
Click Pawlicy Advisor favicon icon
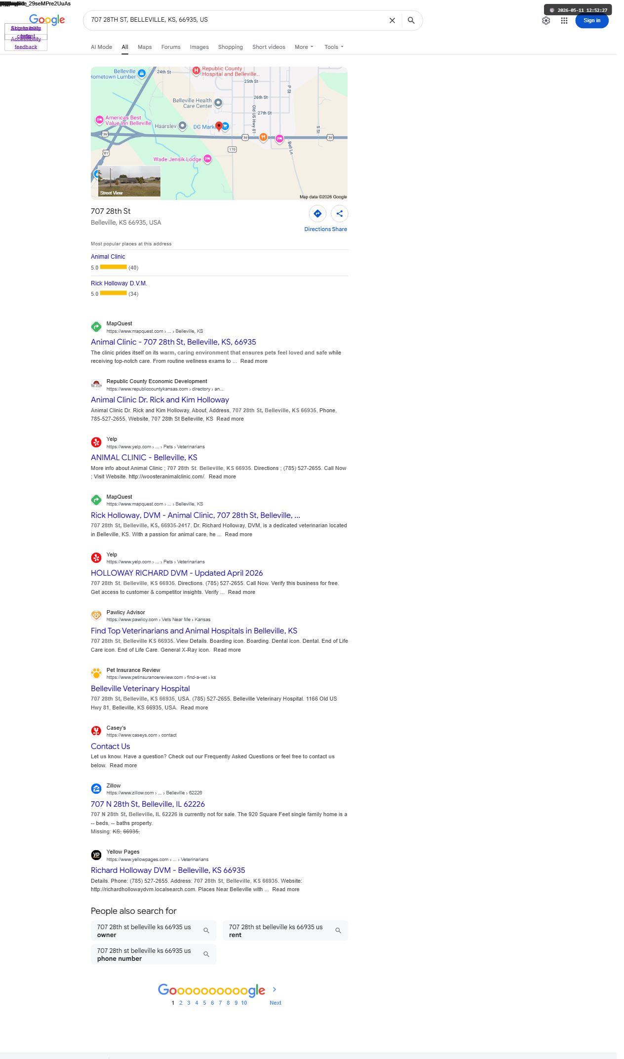click(96, 615)
